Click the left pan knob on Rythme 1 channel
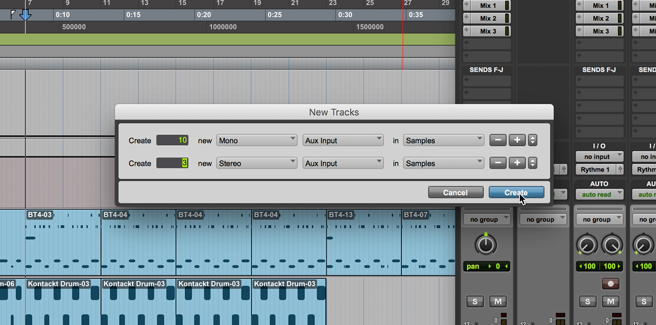 [587, 245]
